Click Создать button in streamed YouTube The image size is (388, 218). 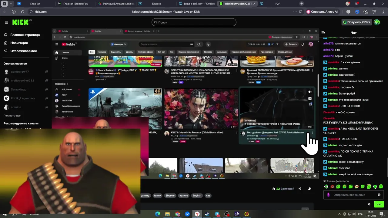tap(291, 44)
